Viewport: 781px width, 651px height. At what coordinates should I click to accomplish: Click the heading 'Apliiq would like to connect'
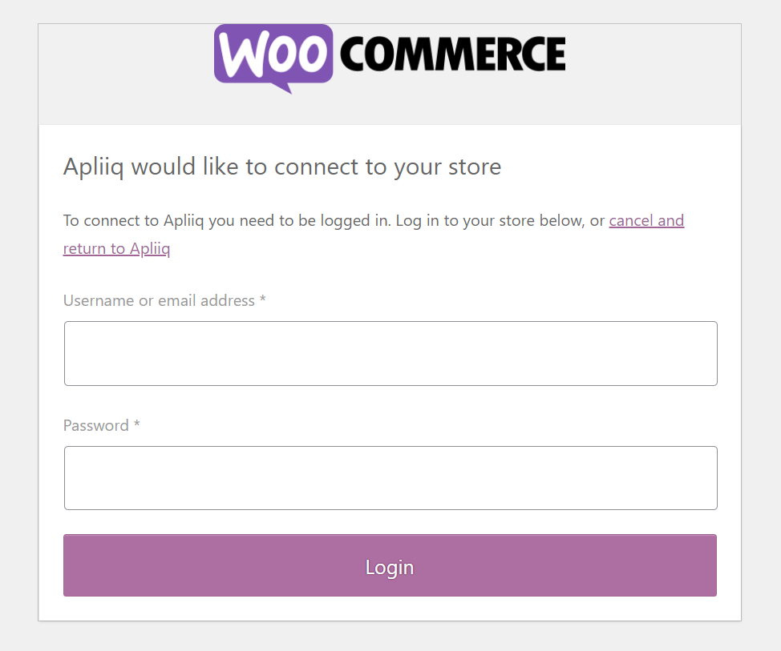click(281, 167)
